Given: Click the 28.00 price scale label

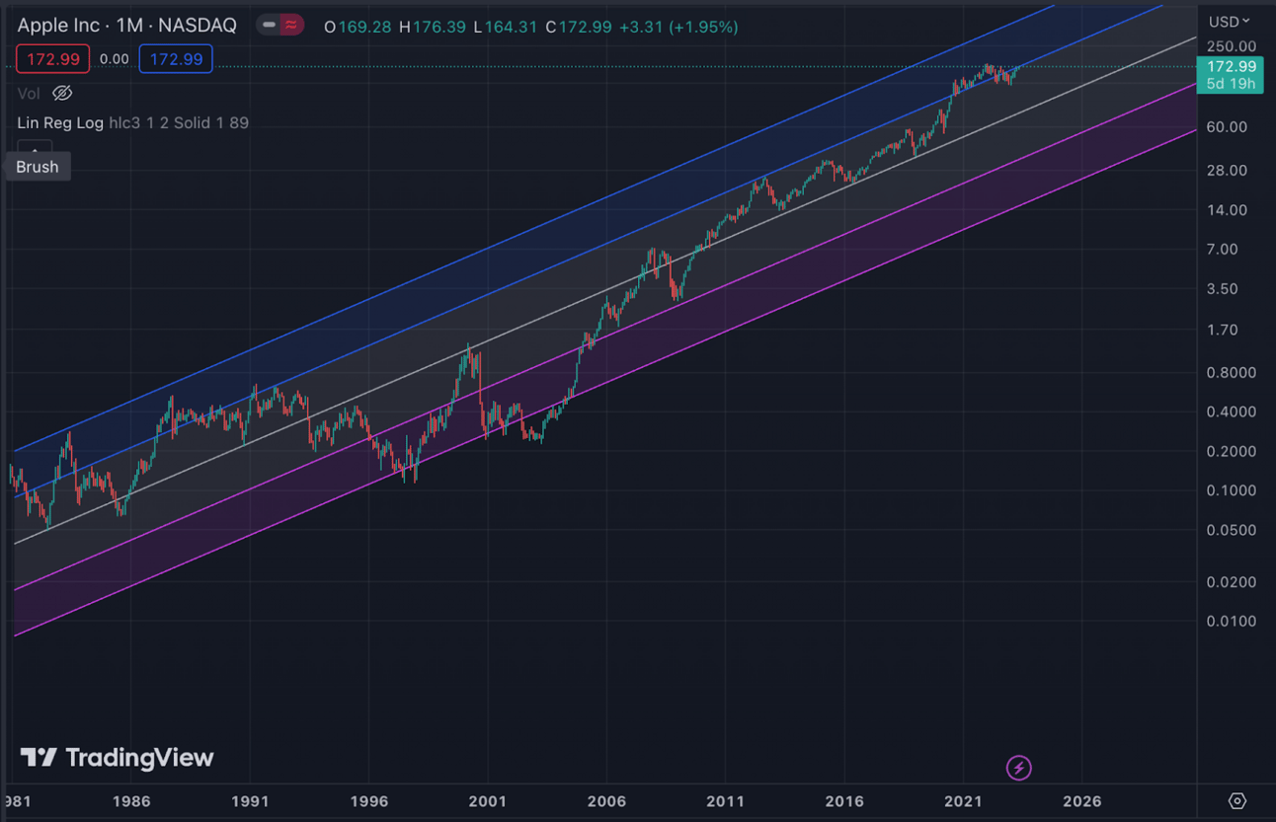Looking at the screenshot, I should [x=1227, y=171].
